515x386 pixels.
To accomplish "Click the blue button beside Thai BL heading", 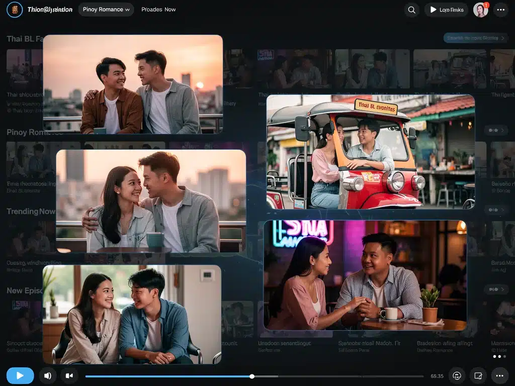I will (476, 38).
